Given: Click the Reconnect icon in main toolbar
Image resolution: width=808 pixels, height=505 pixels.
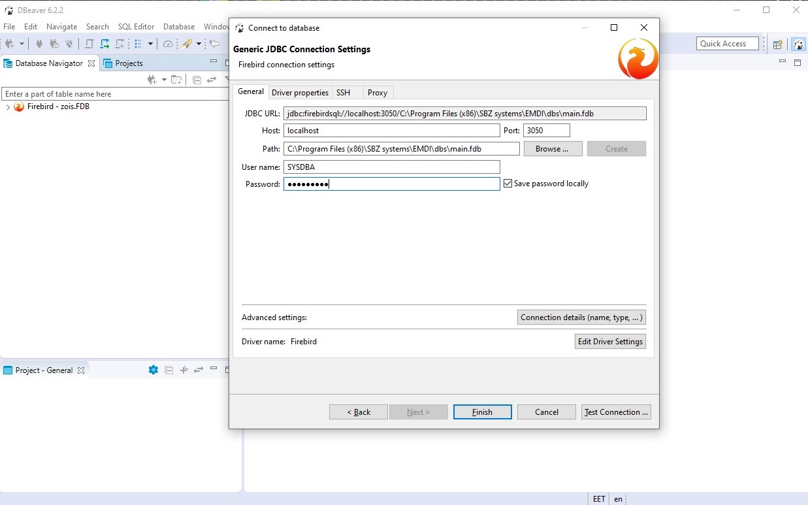Looking at the screenshot, I should click(54, 44).
